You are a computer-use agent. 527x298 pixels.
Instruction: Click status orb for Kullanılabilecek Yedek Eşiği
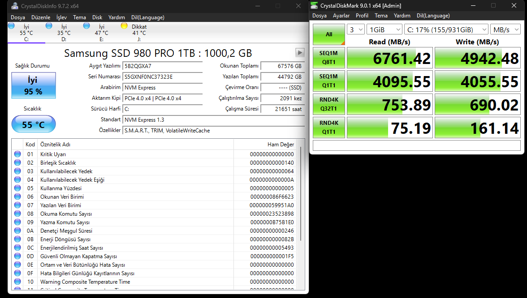click(x=17, y=179)
